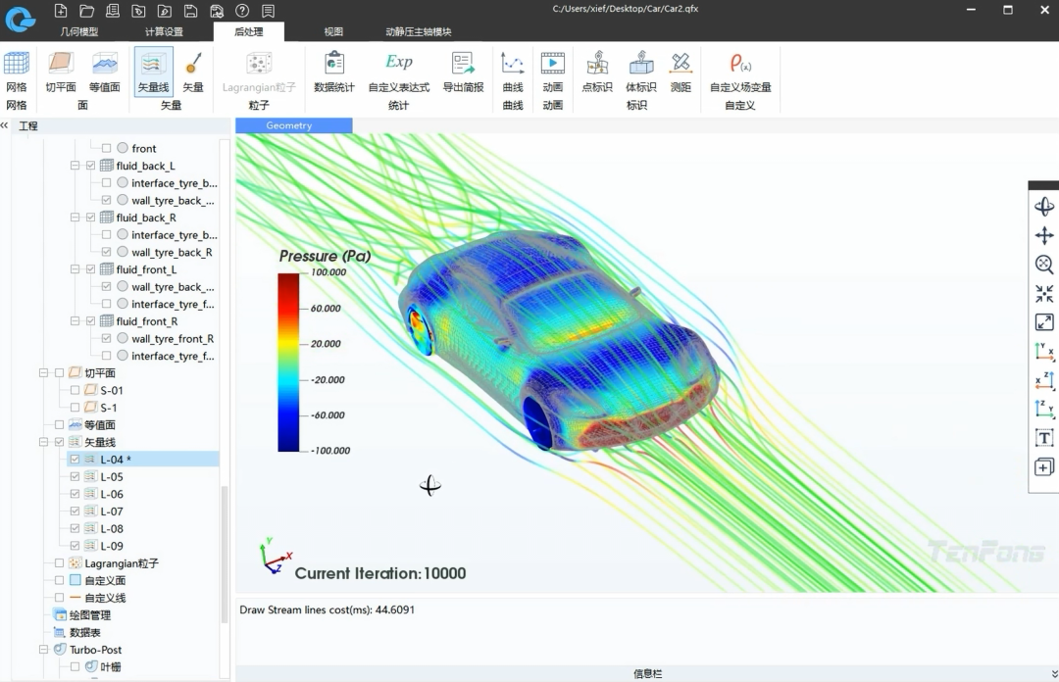This screenshot has width=1059, height=682.
Task: Select the 矢量 vector tool
Action: point(193,72)
